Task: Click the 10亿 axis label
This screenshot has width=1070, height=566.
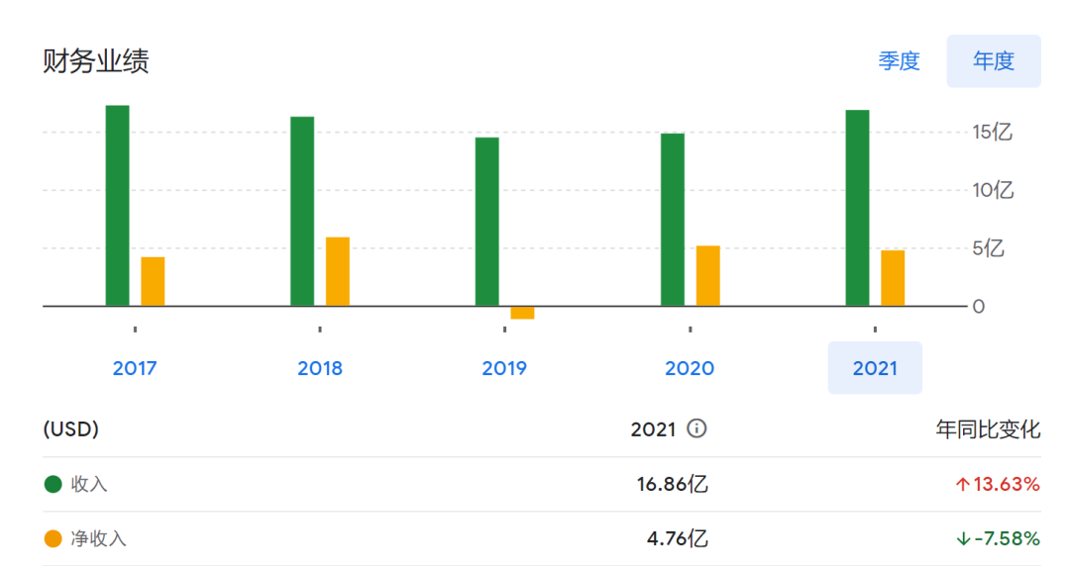Action: [x=993, y=190]
